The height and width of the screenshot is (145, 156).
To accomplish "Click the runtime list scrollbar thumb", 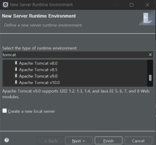I will pyautogui.click(x=150, y=78).
